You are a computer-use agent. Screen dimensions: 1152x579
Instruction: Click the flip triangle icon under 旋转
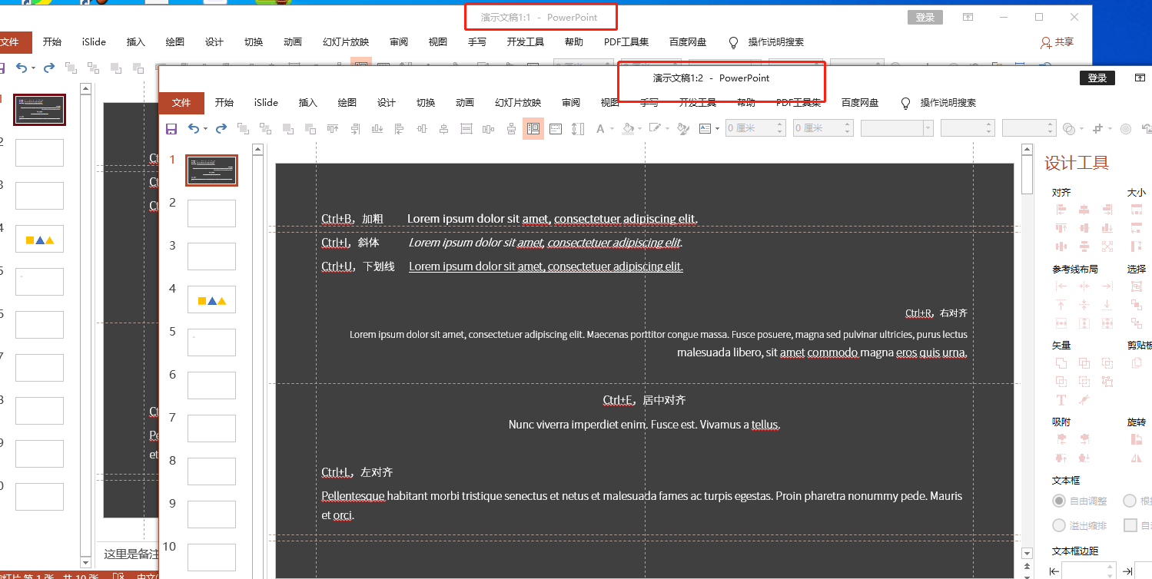[1136, 458]
